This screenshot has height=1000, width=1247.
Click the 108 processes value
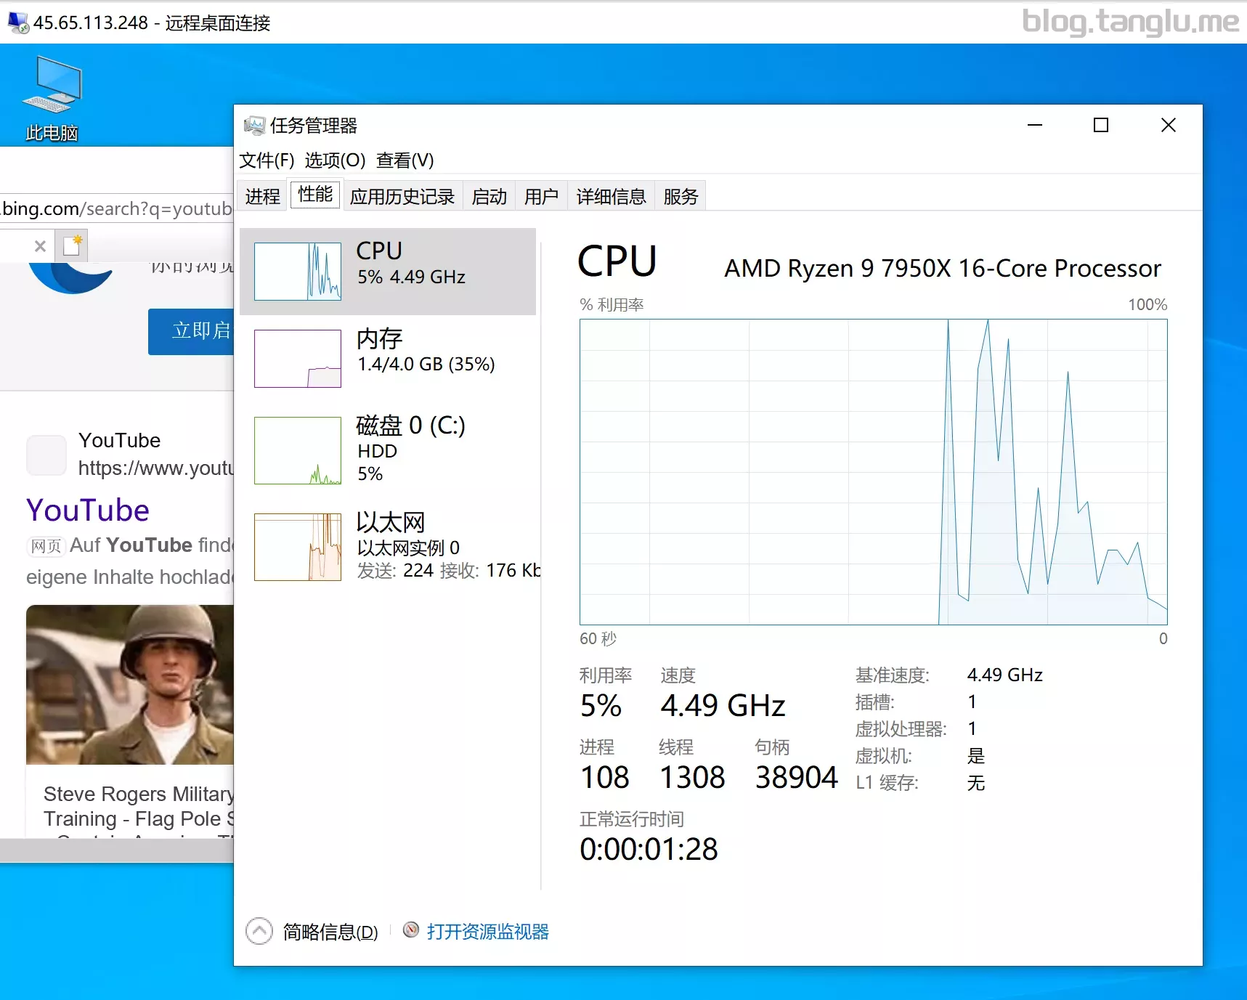pos(605,778)
